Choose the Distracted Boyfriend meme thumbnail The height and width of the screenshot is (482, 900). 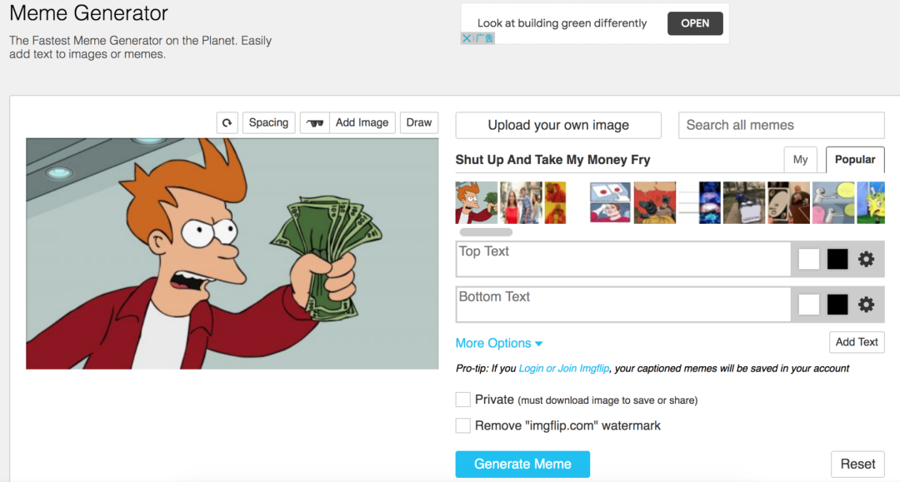[521, 203]
